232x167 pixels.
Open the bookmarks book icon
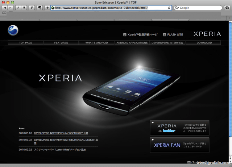click(4, 13)
